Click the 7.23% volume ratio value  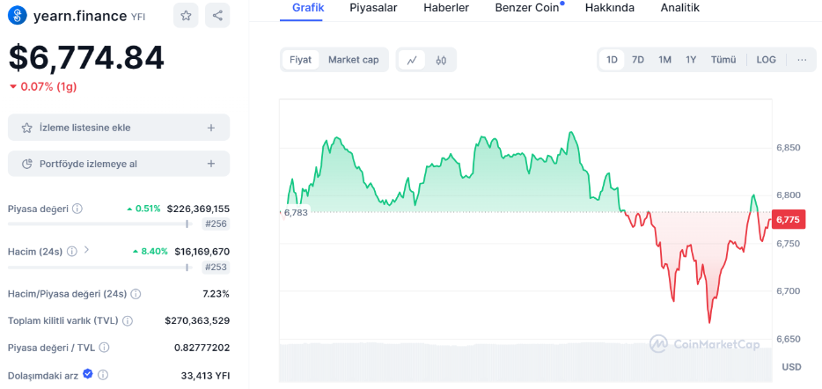(x=216, y=294)
